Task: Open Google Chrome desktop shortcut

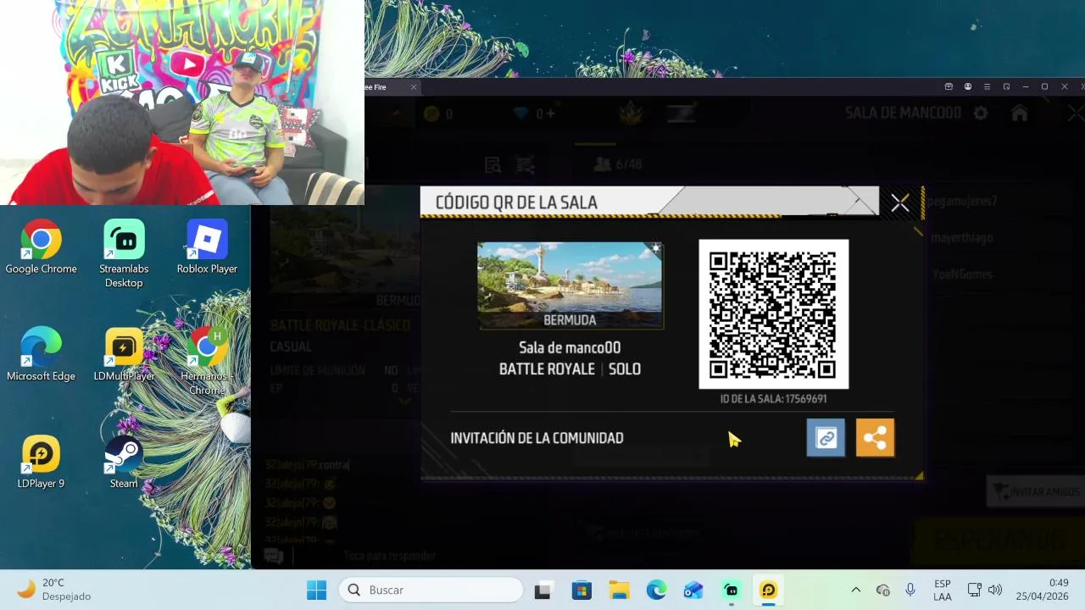Action: 41,247
